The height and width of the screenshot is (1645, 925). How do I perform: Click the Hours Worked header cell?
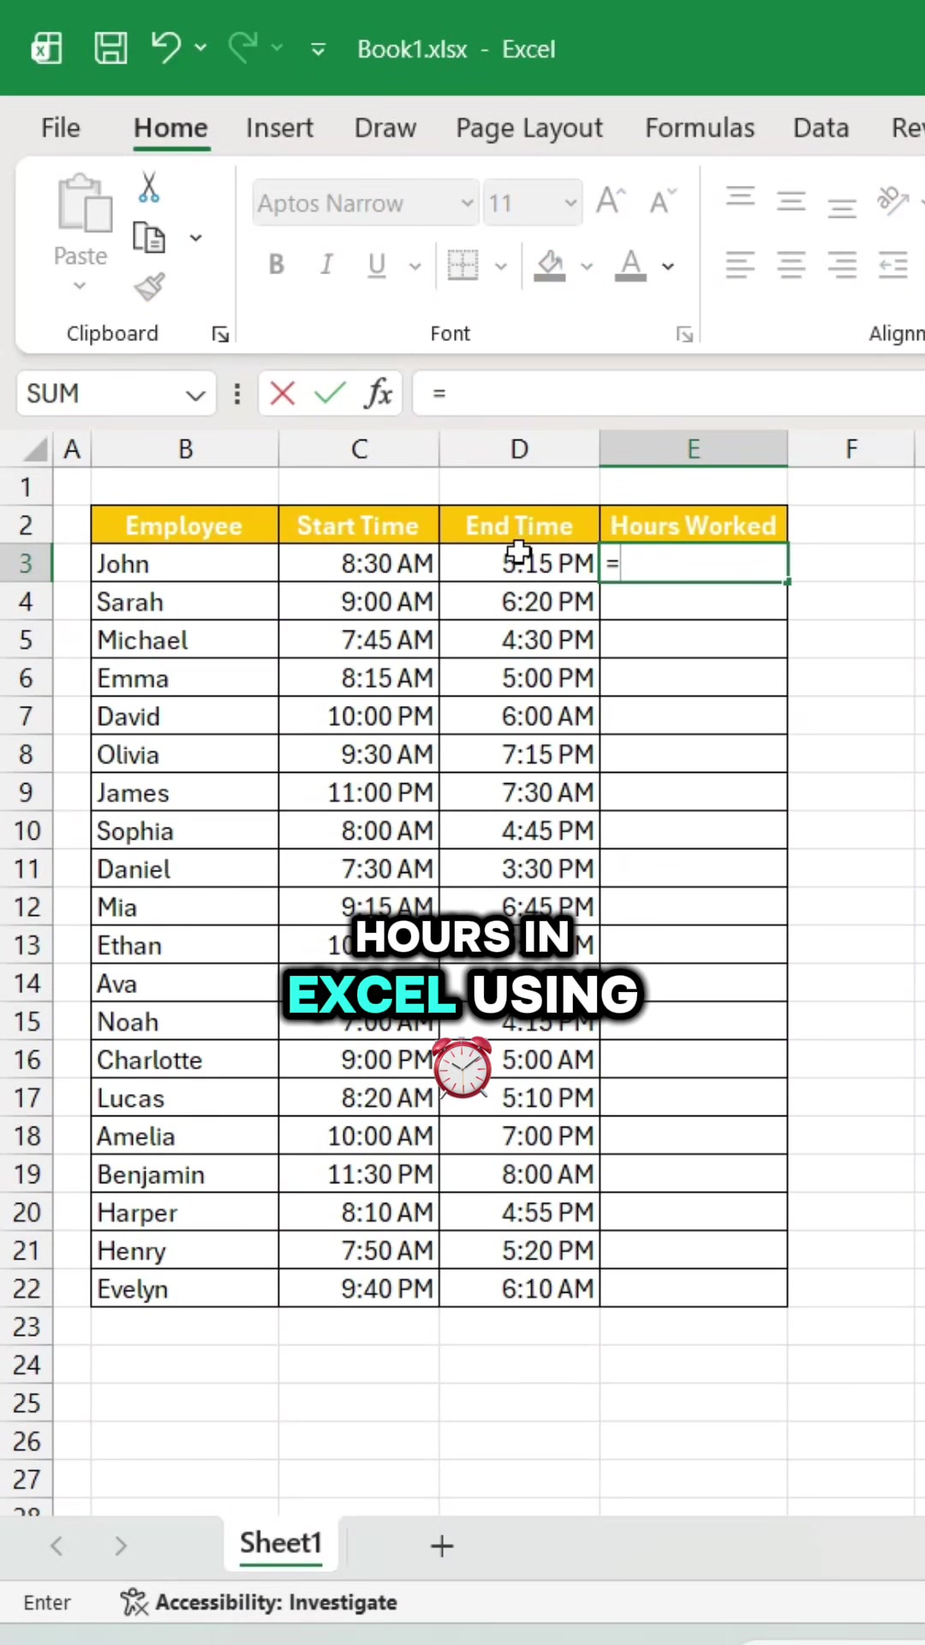pos(693,525)
